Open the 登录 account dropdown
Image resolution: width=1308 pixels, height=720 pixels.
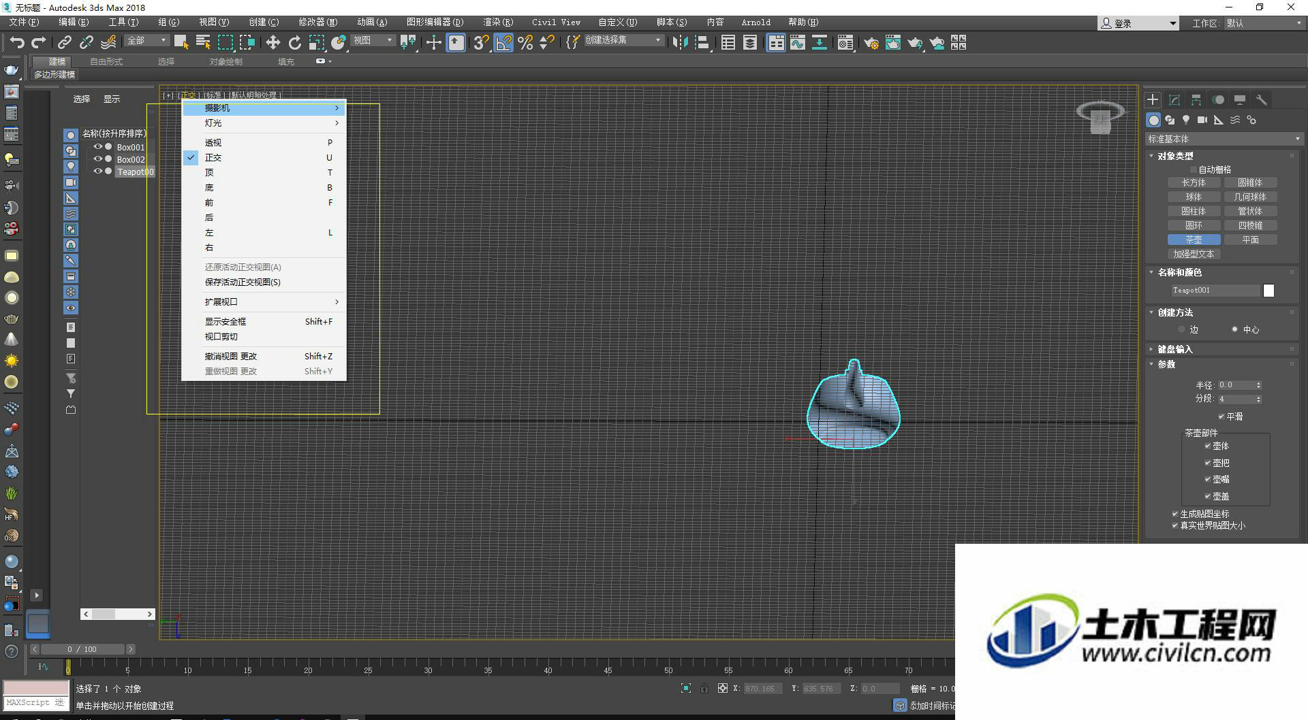tap(1138, 23)
